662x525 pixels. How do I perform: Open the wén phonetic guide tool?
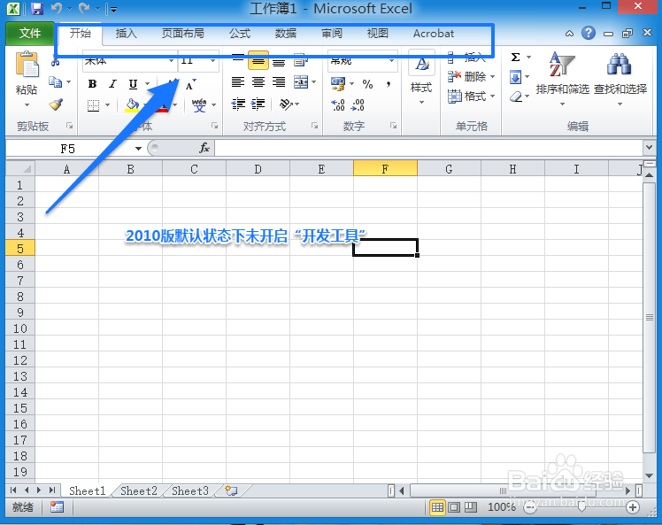click(199, 104)
